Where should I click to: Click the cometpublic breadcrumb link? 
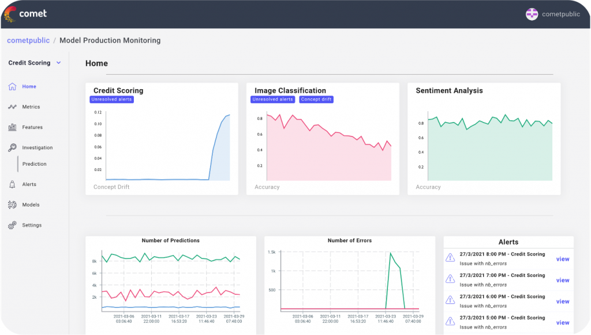pos(28,41)
